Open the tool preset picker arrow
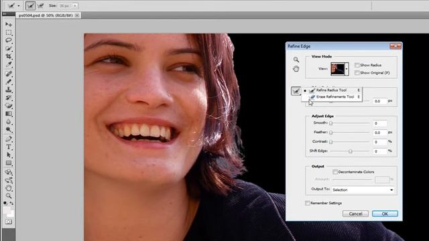The height and width of the screenshot is (241, 429). tap(19, 6)
